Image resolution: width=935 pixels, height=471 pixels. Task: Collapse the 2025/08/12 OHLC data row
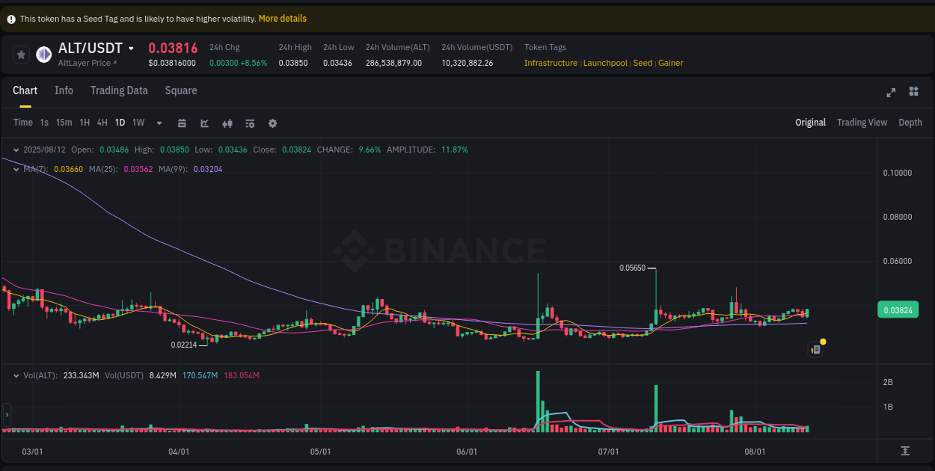coord(16,150)
